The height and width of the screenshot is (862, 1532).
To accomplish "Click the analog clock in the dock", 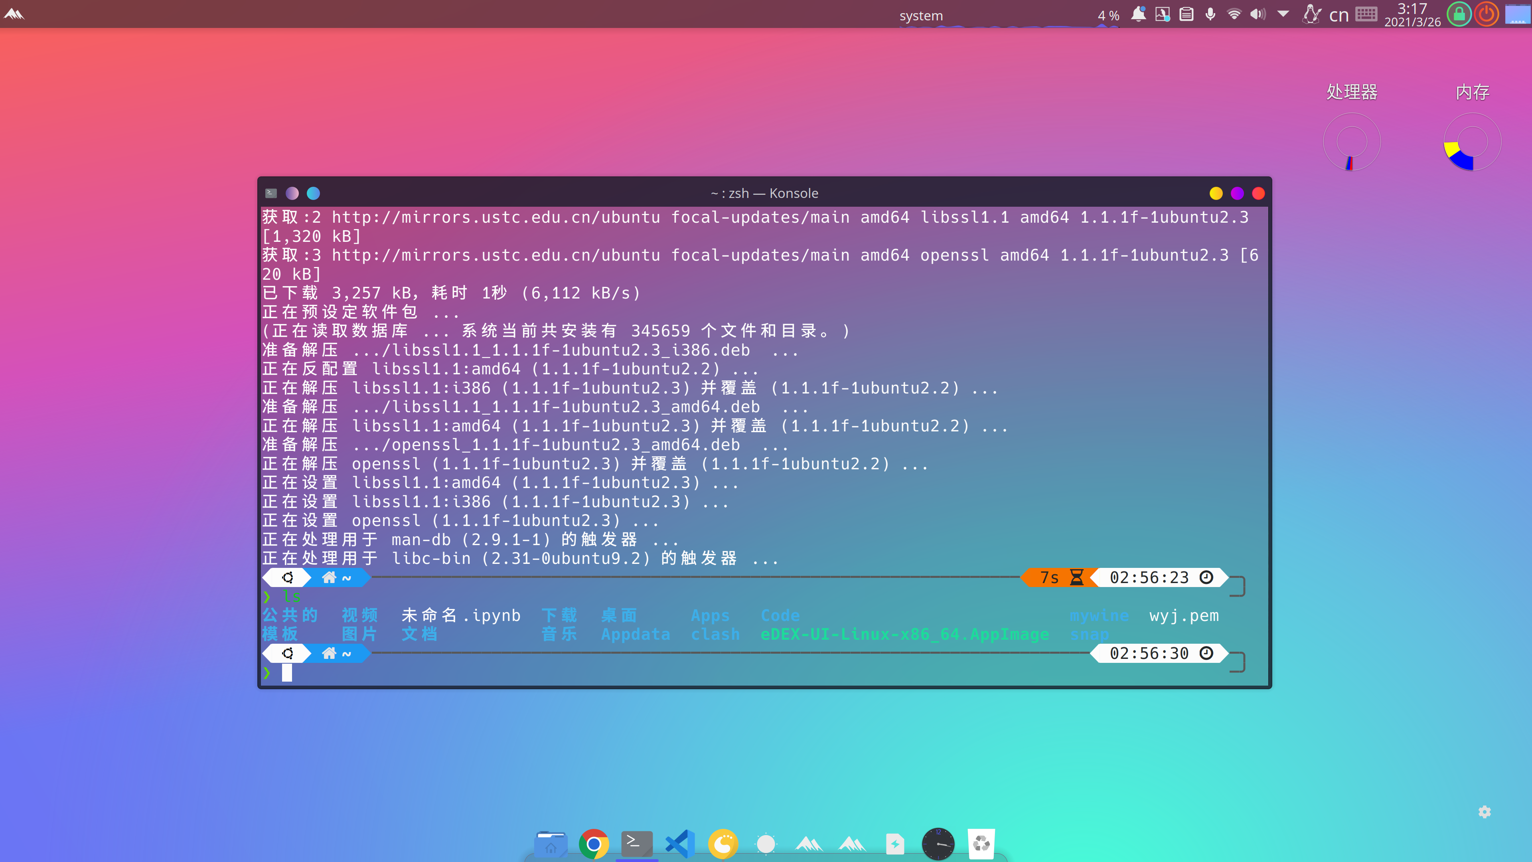I will click(938, 844).
